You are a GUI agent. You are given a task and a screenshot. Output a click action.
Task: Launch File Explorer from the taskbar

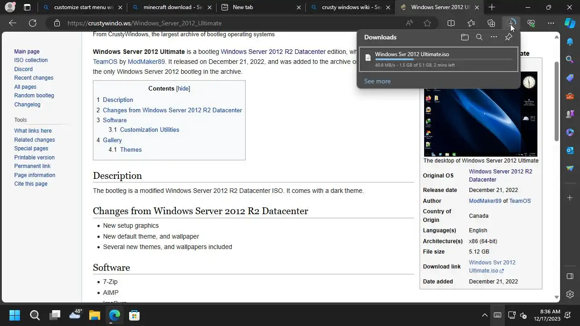(x=94, y=315)
